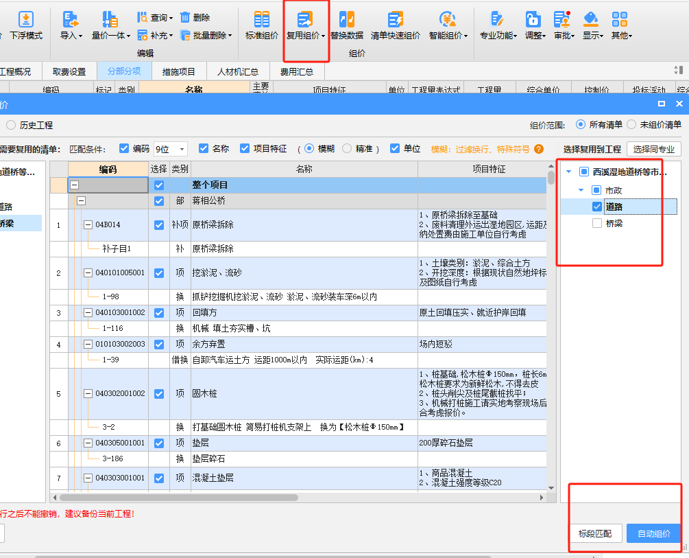The height and width of the screenshot is (558, 689).
Task: Toggle the 整个项目 row checkbox
Action: pos(159,185)
